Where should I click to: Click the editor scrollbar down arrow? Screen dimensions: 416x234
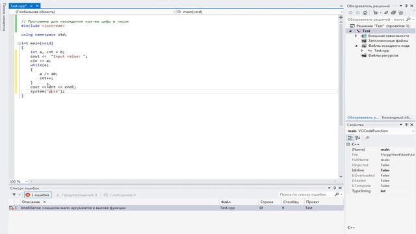(341, 177)
